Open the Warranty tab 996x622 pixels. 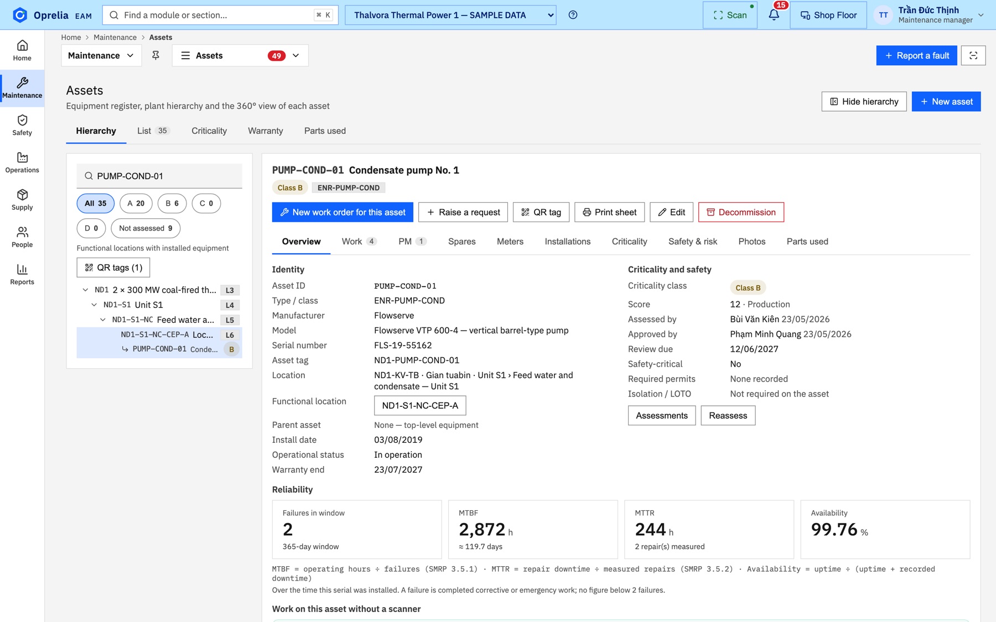[x=265, y=131]
